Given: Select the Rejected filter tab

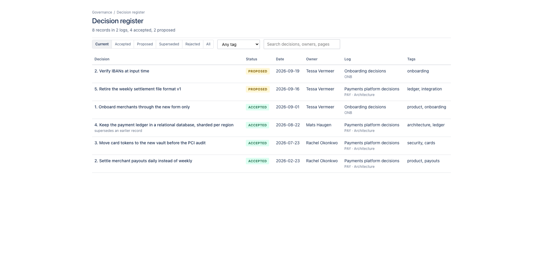Looking at the screenshot, I should 193,44.
